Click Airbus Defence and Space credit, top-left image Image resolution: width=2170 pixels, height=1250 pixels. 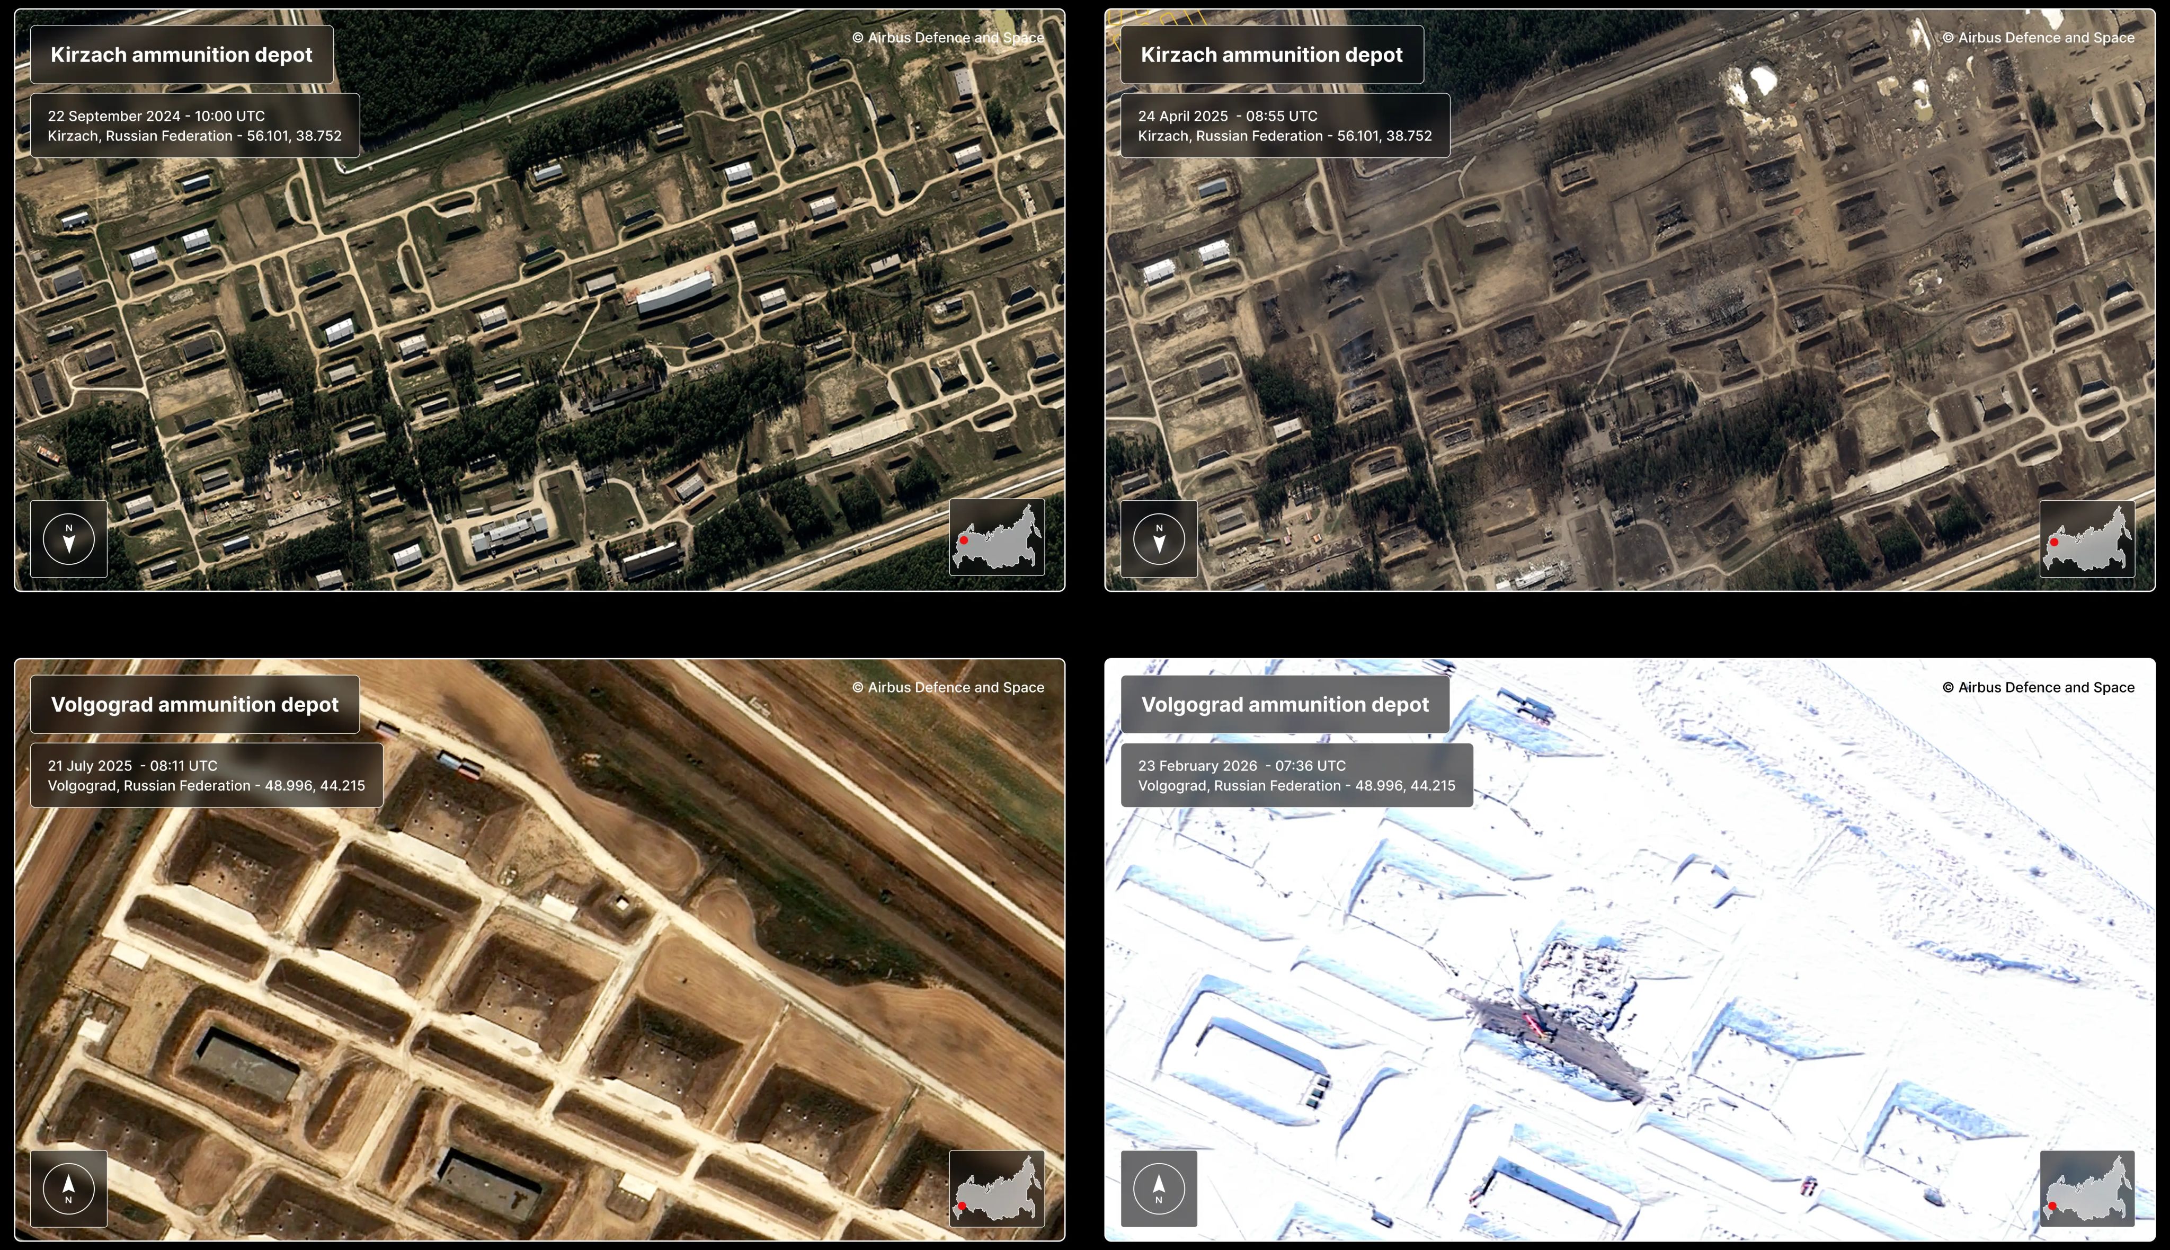pos(948,38)
